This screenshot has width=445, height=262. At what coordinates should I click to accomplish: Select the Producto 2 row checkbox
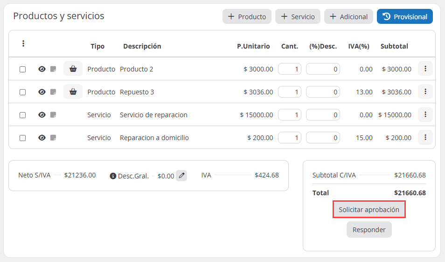tap(22, 69)
